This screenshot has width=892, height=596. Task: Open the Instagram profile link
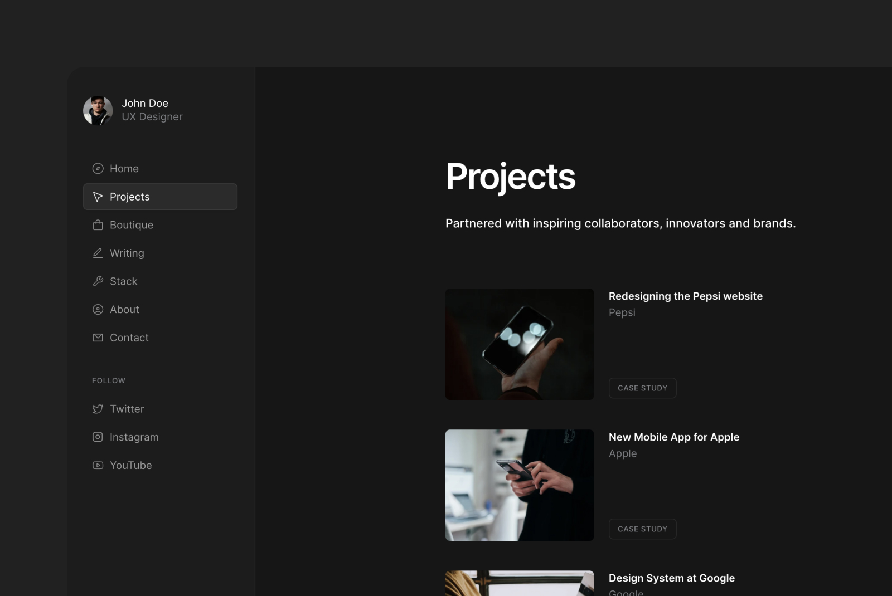160,437
